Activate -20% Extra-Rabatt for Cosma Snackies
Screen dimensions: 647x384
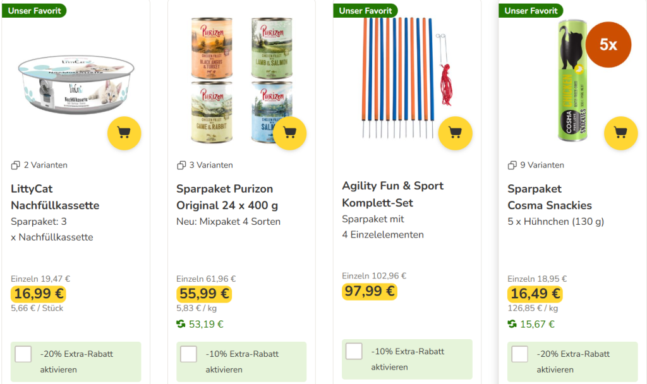[x=520, y=354]
